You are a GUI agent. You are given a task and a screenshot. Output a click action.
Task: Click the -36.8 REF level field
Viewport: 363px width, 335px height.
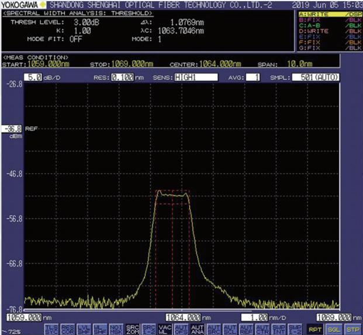coord(11,129)
